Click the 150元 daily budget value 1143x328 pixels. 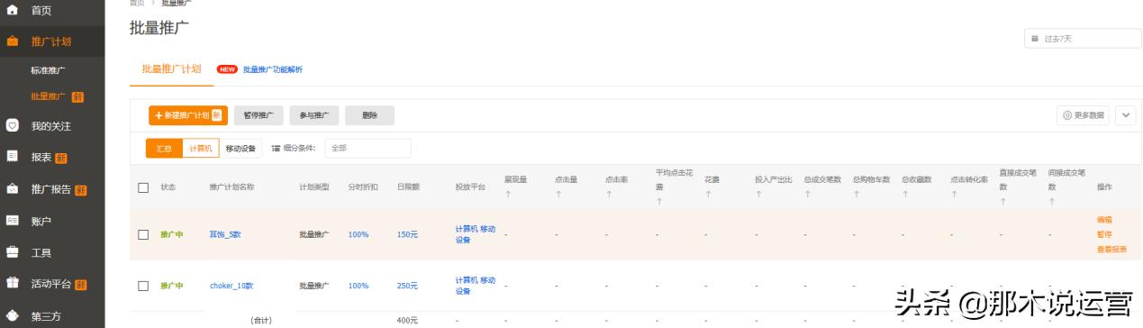point(407,234)
